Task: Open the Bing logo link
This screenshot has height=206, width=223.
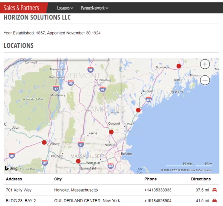Action: pyautogui.click(x=11, y=168)
